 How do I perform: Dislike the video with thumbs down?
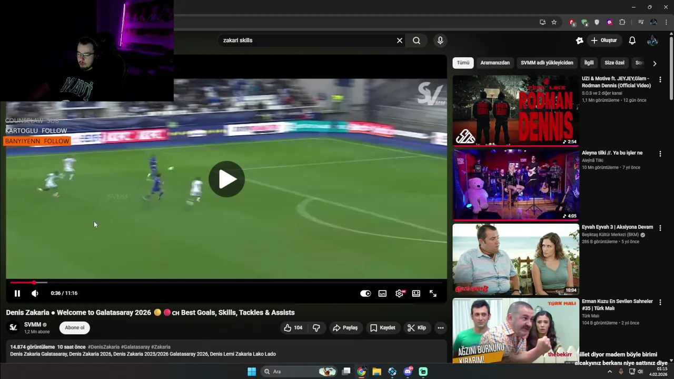[x=316, y=327]
